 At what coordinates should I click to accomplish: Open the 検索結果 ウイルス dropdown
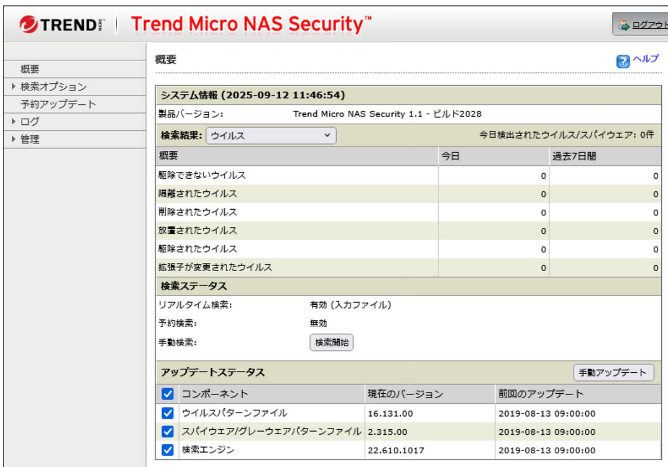coord(272,135)
